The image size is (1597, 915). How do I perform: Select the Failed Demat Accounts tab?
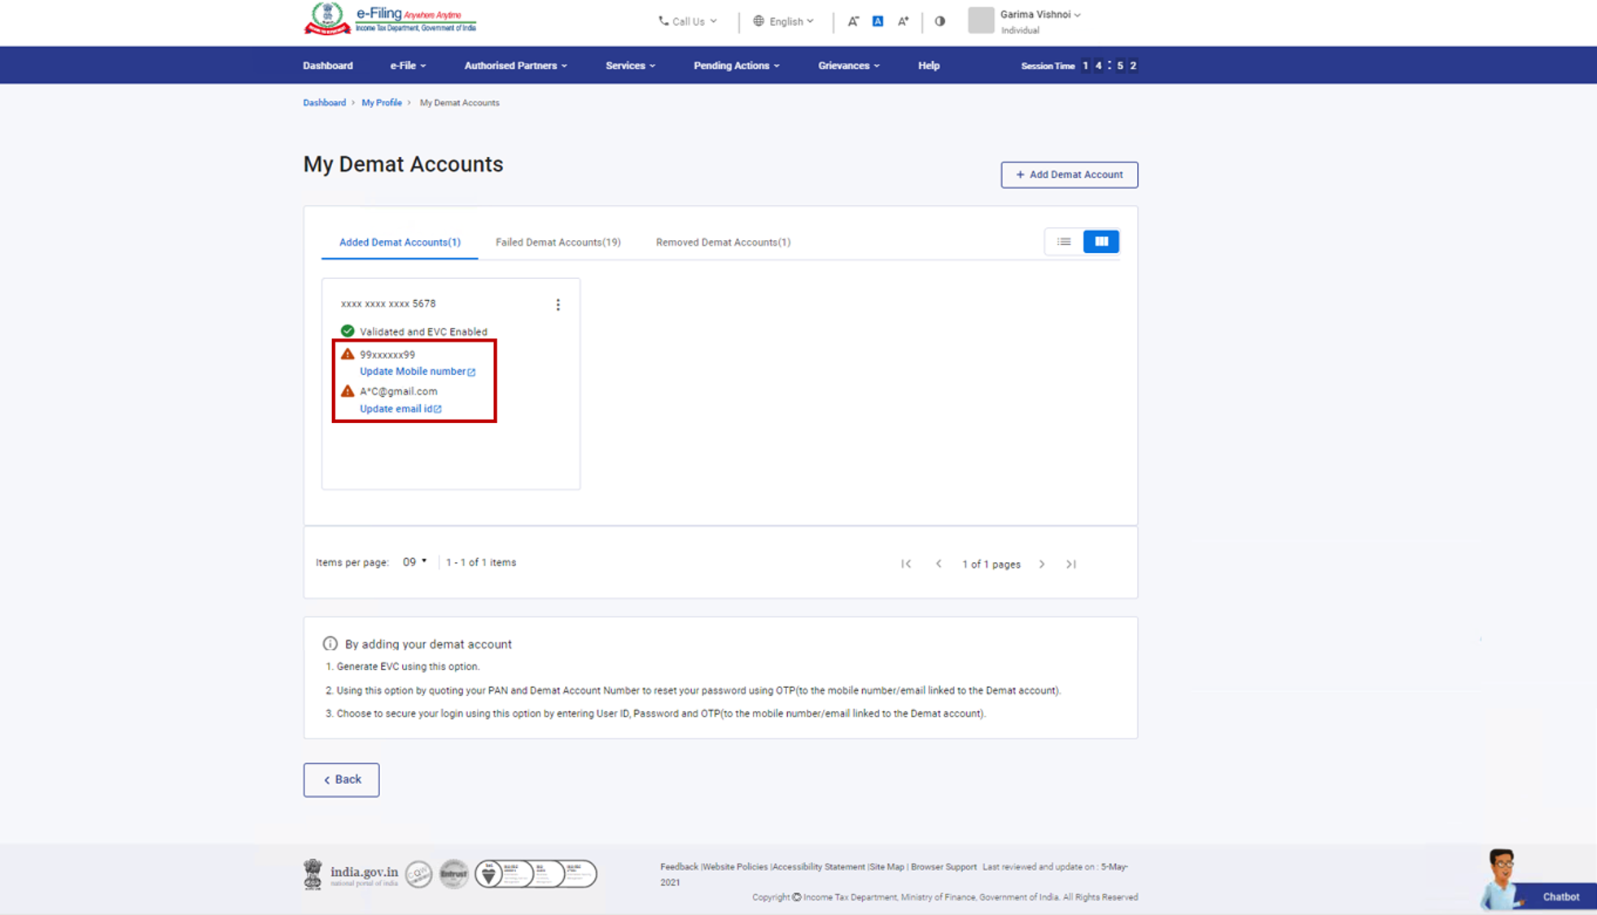pyautogui.click(x=558, y=241)
